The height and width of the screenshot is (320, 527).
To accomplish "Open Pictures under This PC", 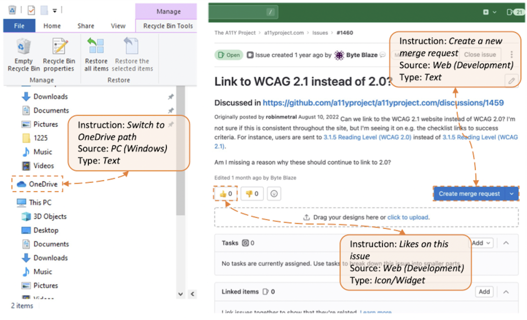I will point(40,285).
